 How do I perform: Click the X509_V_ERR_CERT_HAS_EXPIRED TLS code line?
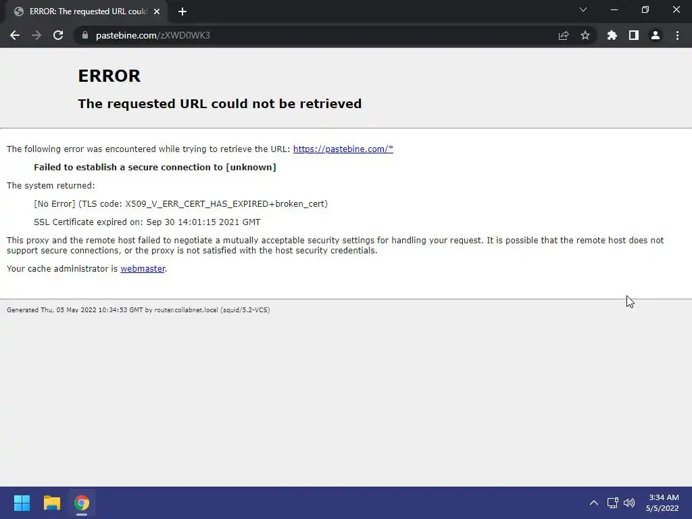(x=181, y=204)
